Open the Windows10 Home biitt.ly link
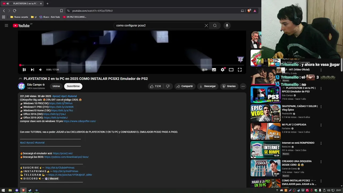The width and height of the screenshot is (343, 193). pos(62,110)
